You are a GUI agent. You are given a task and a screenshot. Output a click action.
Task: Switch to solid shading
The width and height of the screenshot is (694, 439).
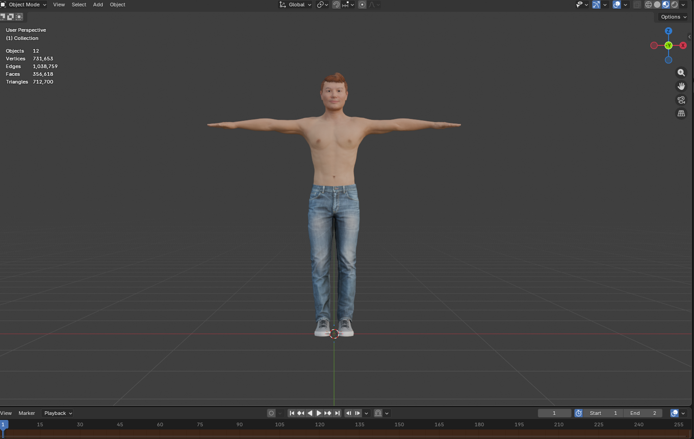tap(657, 5)
